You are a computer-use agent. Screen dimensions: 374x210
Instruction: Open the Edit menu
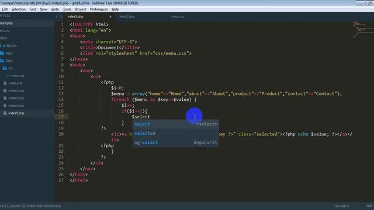(x=5, y=9)
